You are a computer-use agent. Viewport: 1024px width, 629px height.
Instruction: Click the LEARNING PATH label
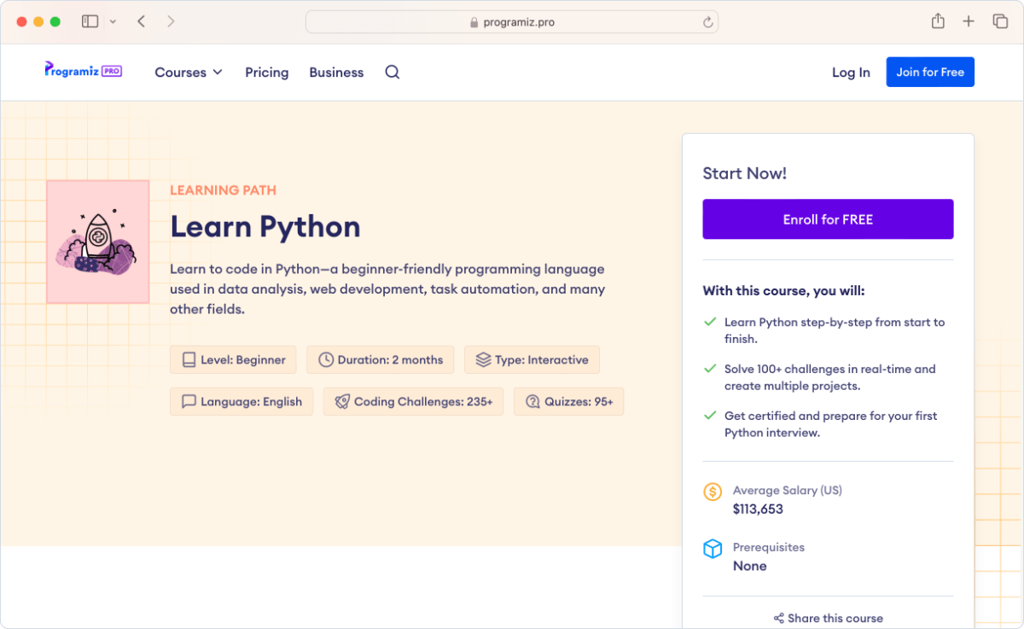224,190
